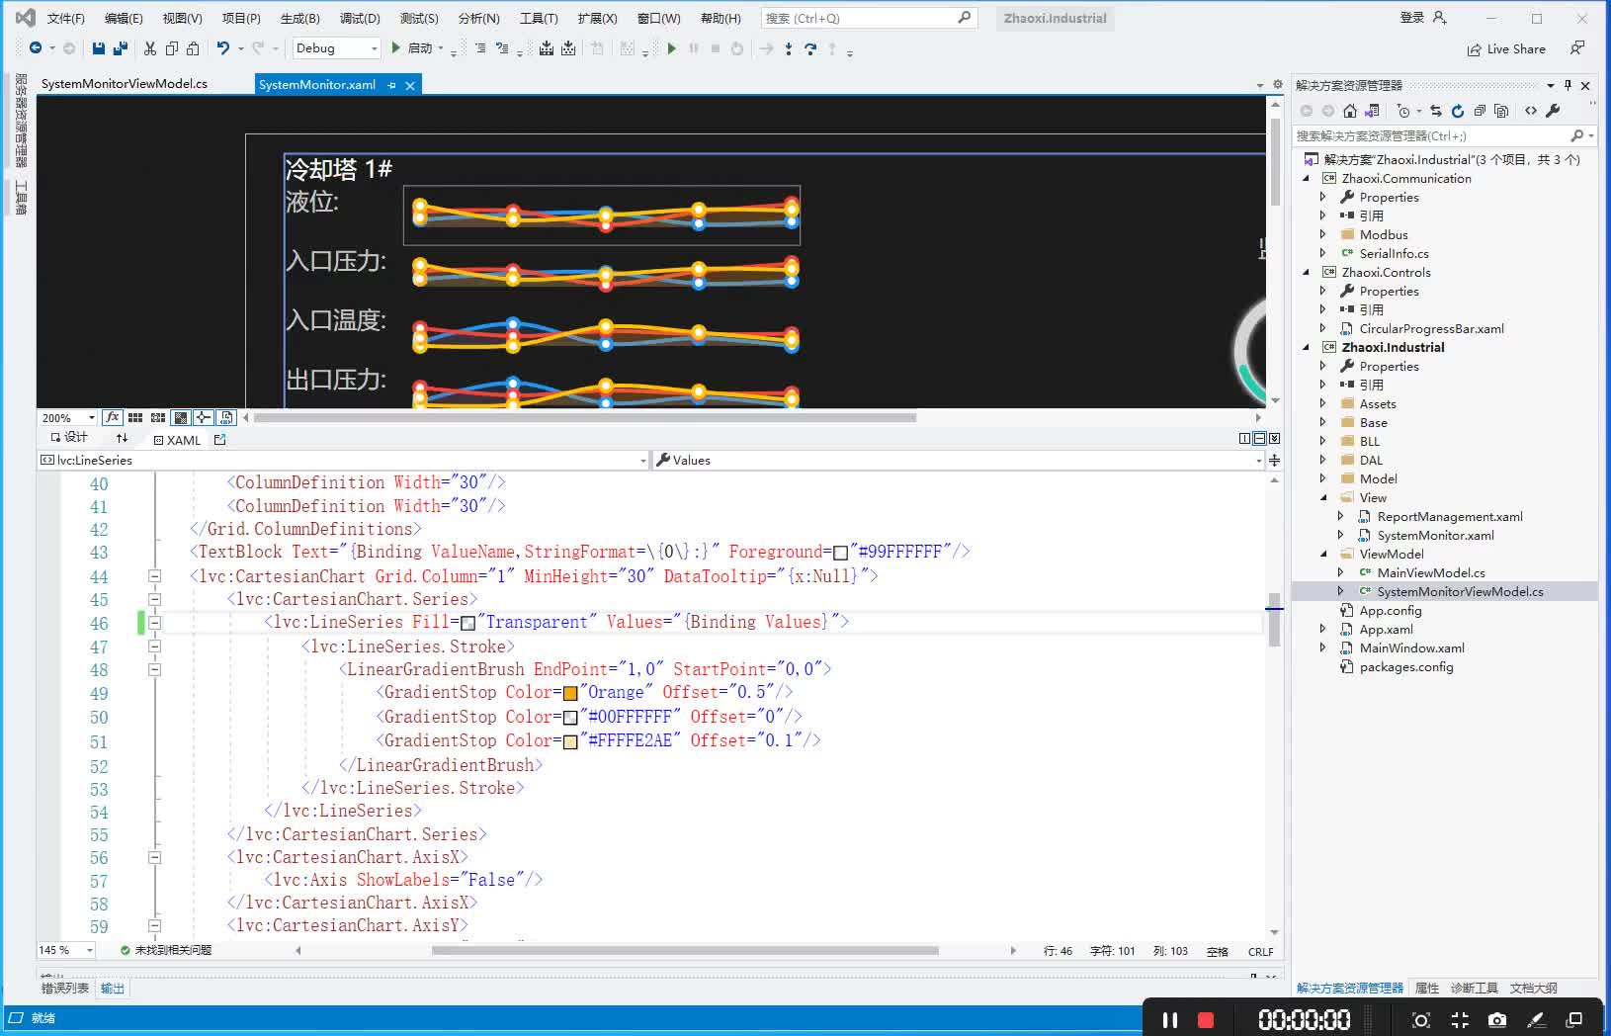Screen dimensions: 1611x1036
Task: Switch to the SystemMonitorViewModel.cs tab
Action: [125, 84]
